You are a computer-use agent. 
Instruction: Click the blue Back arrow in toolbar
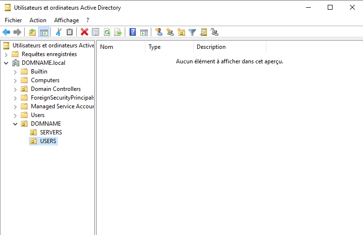point(6,32)
